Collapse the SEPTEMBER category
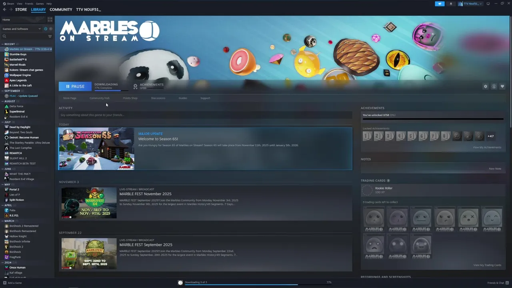512x288 pixels. 2,91
